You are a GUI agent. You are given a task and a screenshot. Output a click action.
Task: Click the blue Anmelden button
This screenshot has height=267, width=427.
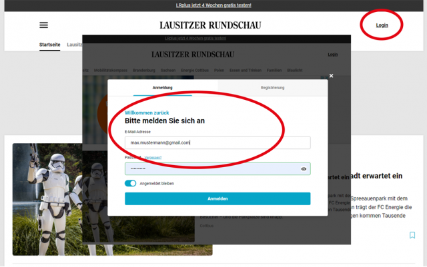pyautogui.click(x=218, y=198)
